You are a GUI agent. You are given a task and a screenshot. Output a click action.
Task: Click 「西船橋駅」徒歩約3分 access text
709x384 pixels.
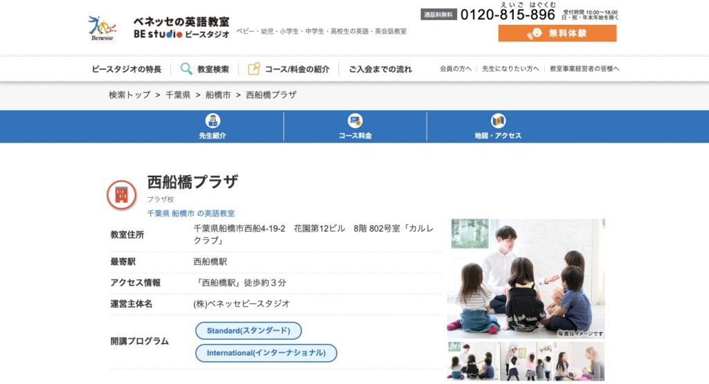(240, 283)
